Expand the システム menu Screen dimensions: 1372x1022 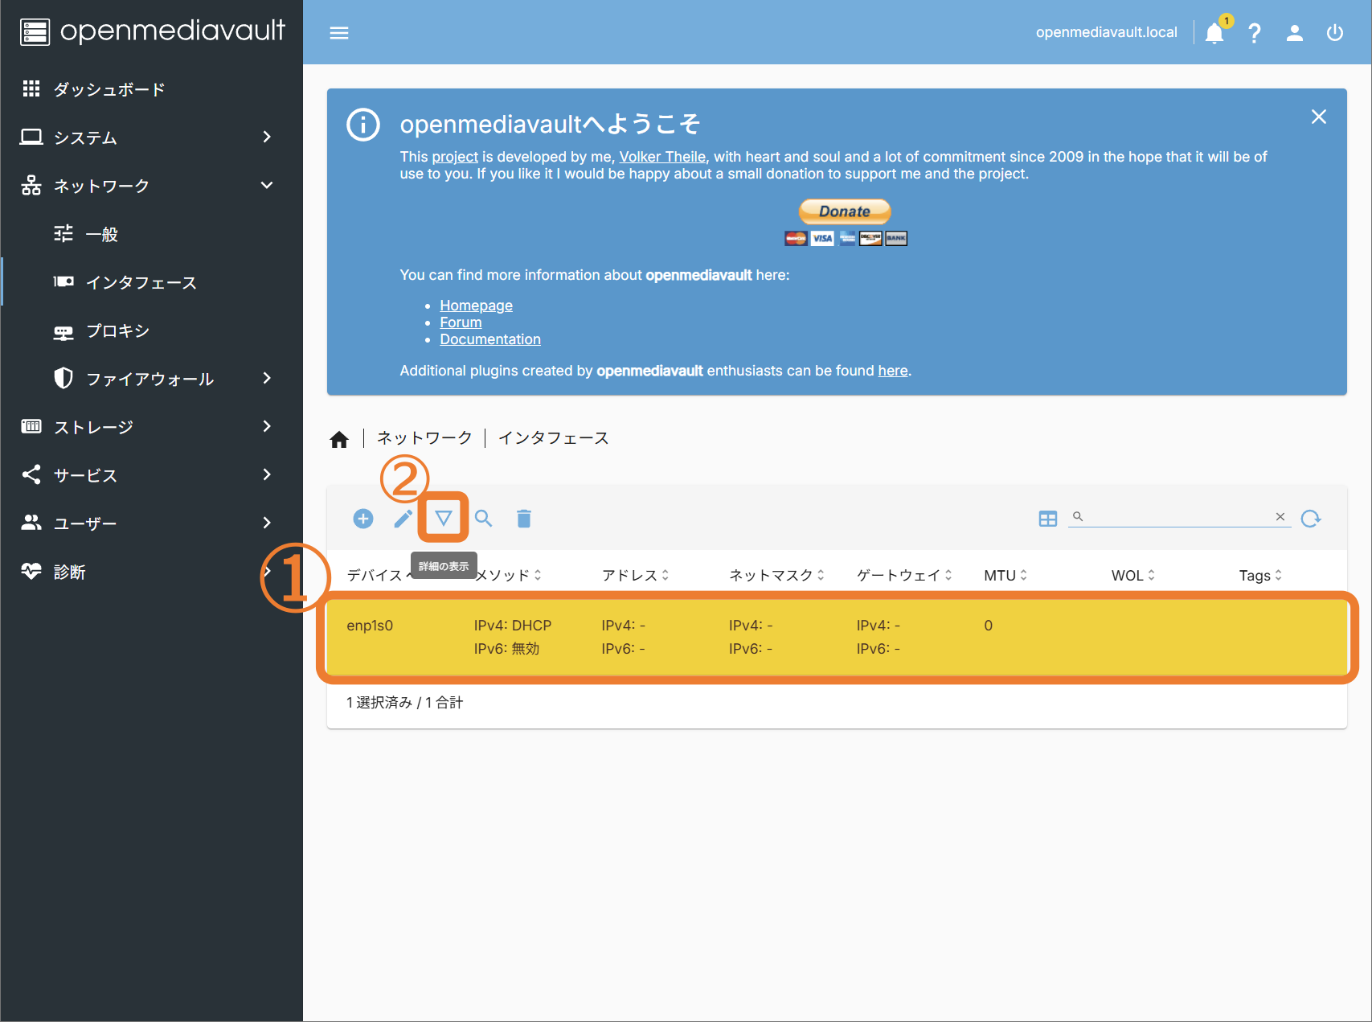151,137
